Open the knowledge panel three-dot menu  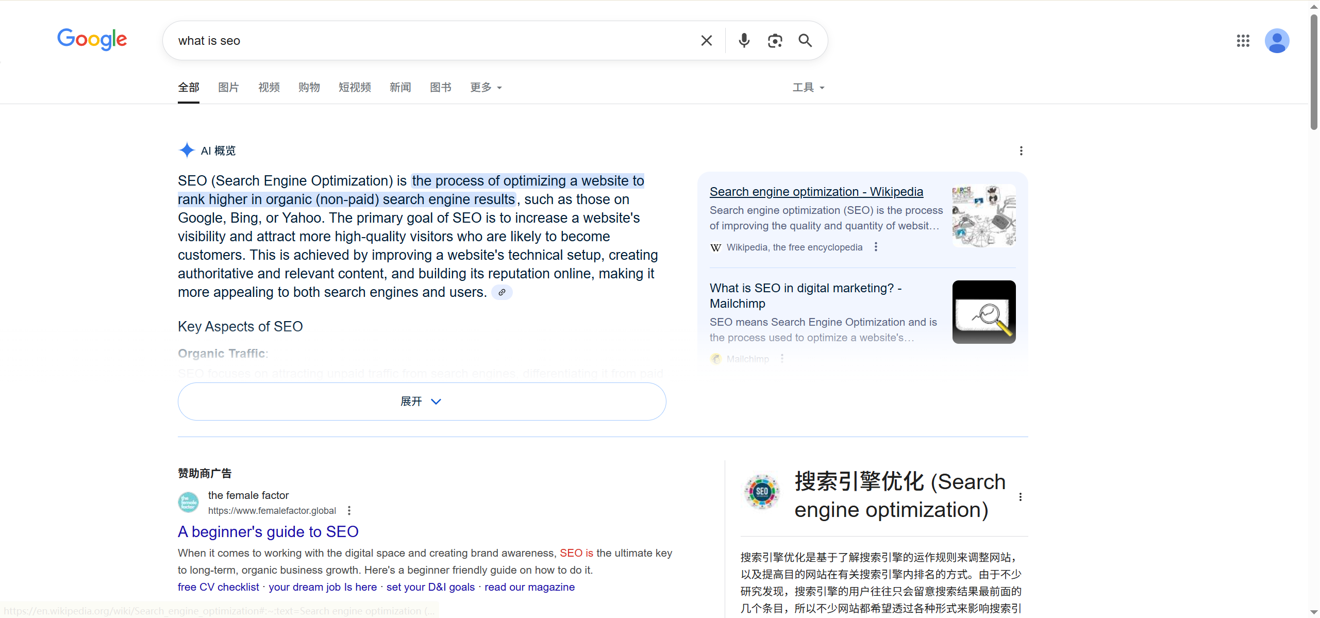(1020, 496)
